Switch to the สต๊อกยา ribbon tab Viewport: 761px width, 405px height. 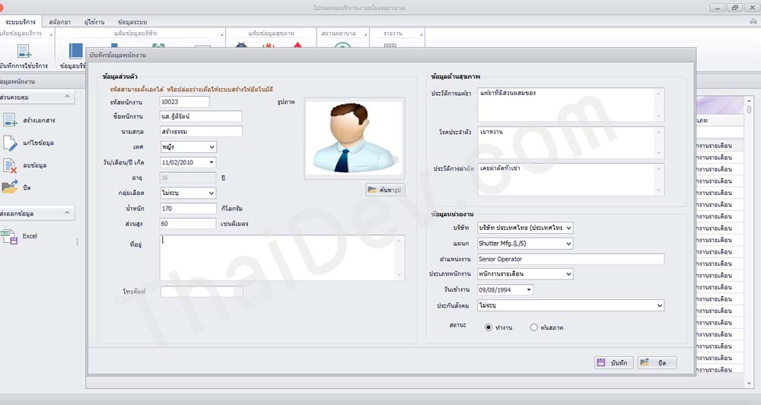pyautogui.click(x=59, y=22)
